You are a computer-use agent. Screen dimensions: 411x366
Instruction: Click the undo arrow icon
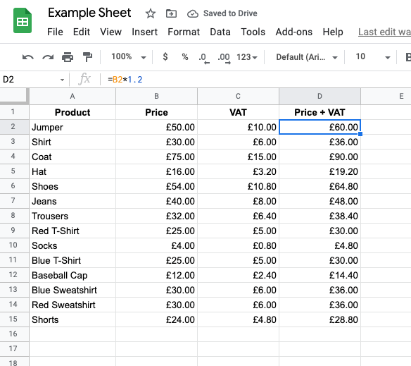[x=27, y=57]
